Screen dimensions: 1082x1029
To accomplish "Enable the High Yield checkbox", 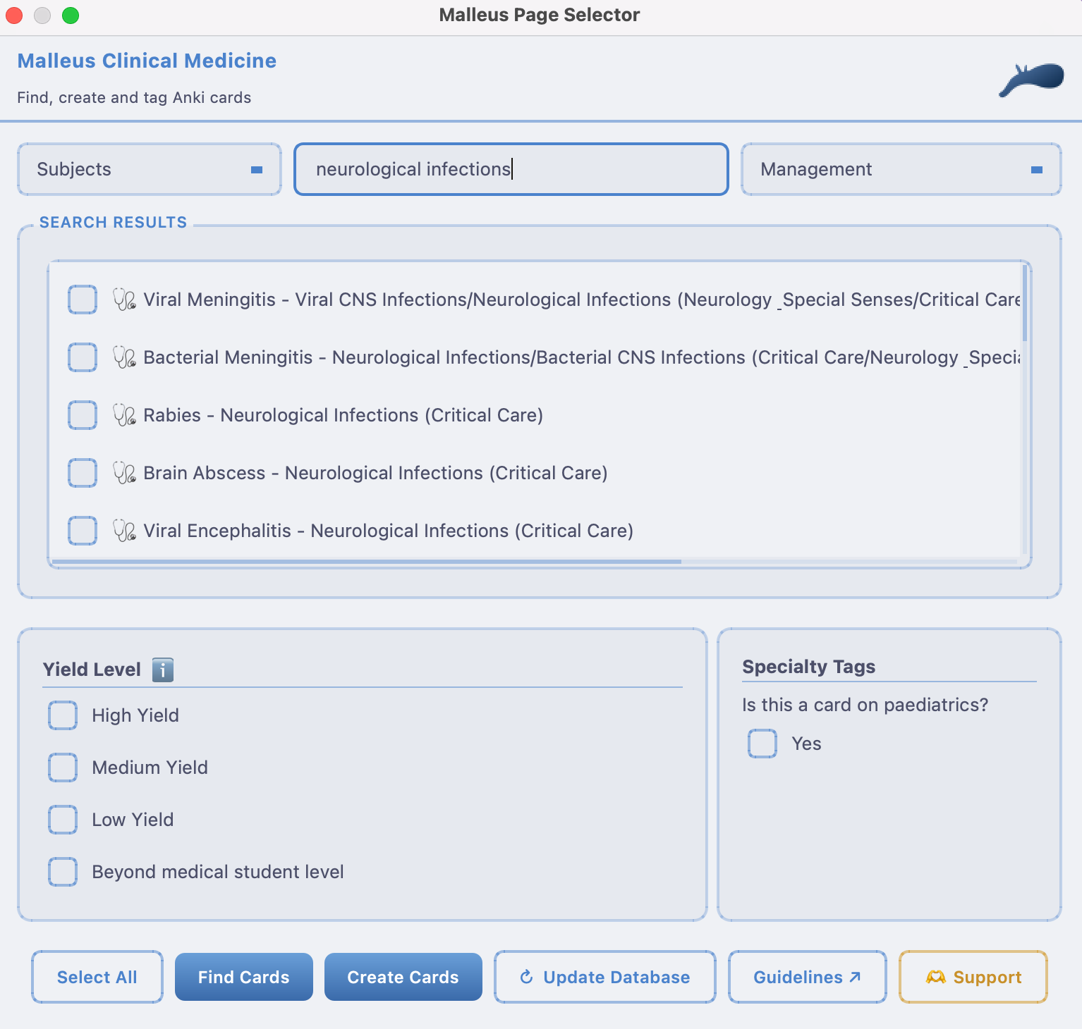I will coord(63,715).
